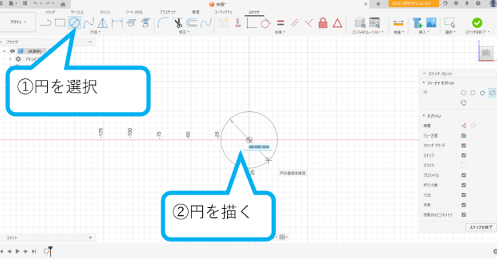Toggle Projected Geometry (投影されたジオメトリ) checkbox

pyautogui.click(x=464, y=214)
